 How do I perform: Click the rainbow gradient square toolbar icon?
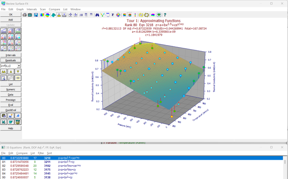tap(42, 15)
